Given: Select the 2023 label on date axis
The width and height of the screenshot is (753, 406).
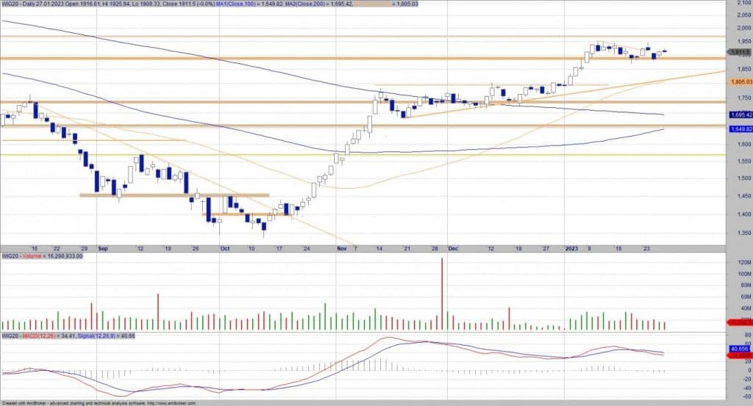Looking at the screenshot, I should click(x=572, y=249).
